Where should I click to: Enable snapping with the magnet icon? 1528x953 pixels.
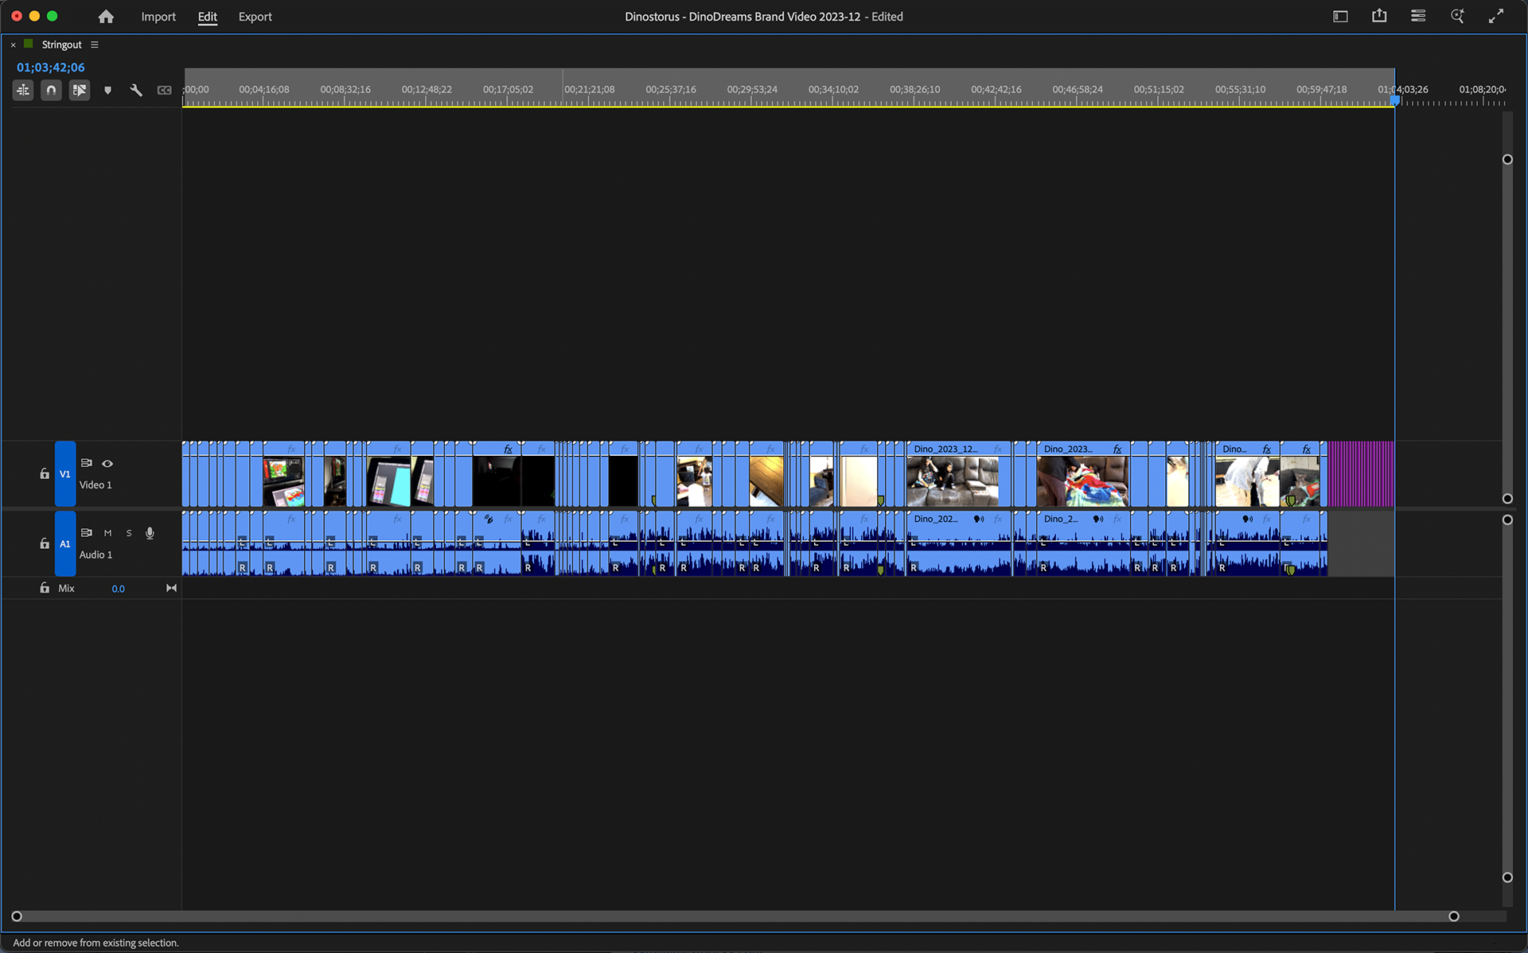(50, 90)
